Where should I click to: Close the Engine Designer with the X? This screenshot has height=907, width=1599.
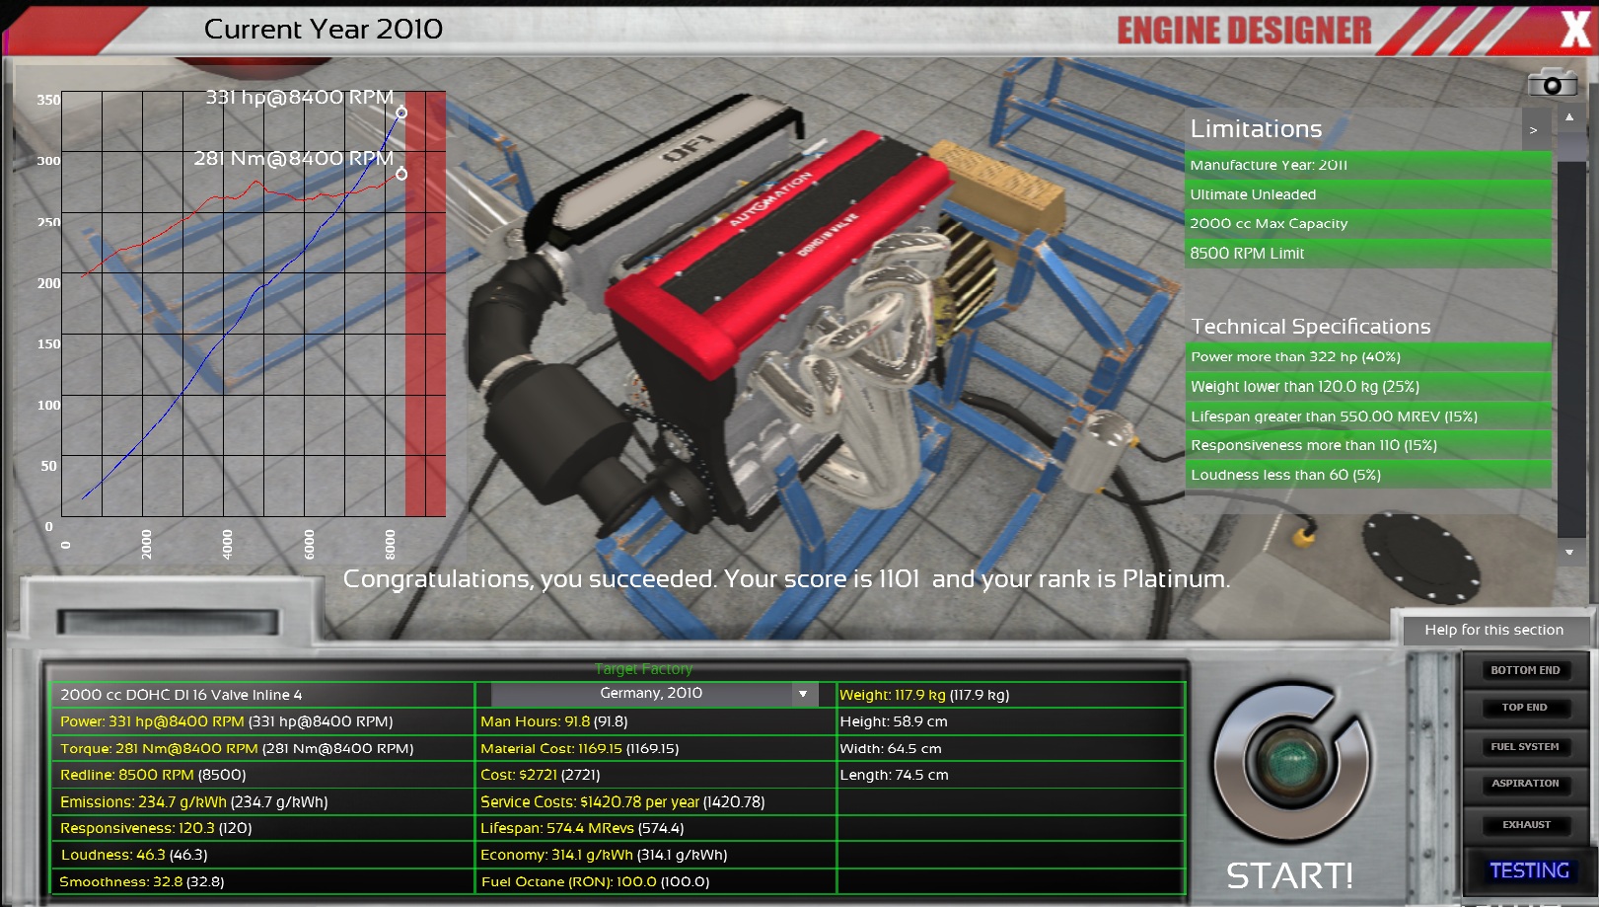click(1575, 30)
